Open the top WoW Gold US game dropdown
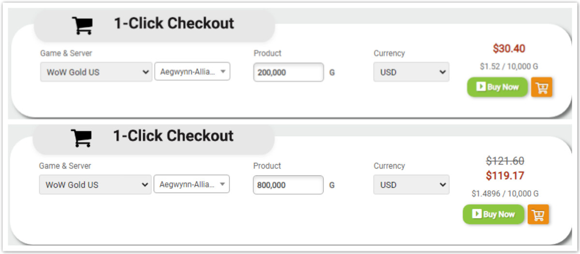The width and height of the screenshot is (580, 254). [96, 72]
